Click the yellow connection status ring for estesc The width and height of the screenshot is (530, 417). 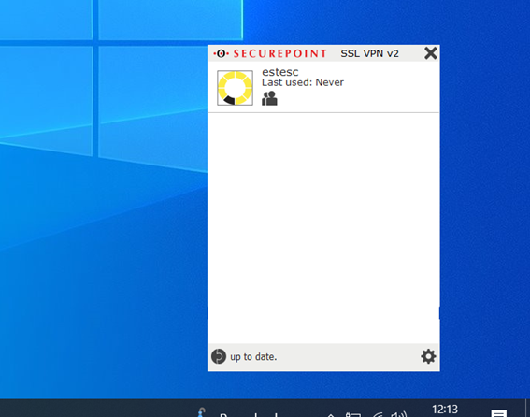[235, 88]
